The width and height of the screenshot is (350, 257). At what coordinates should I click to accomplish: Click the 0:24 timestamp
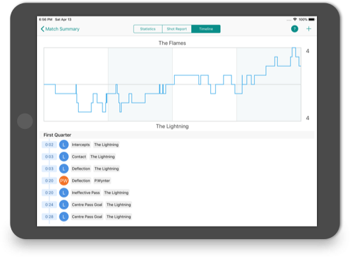point(50,205)
